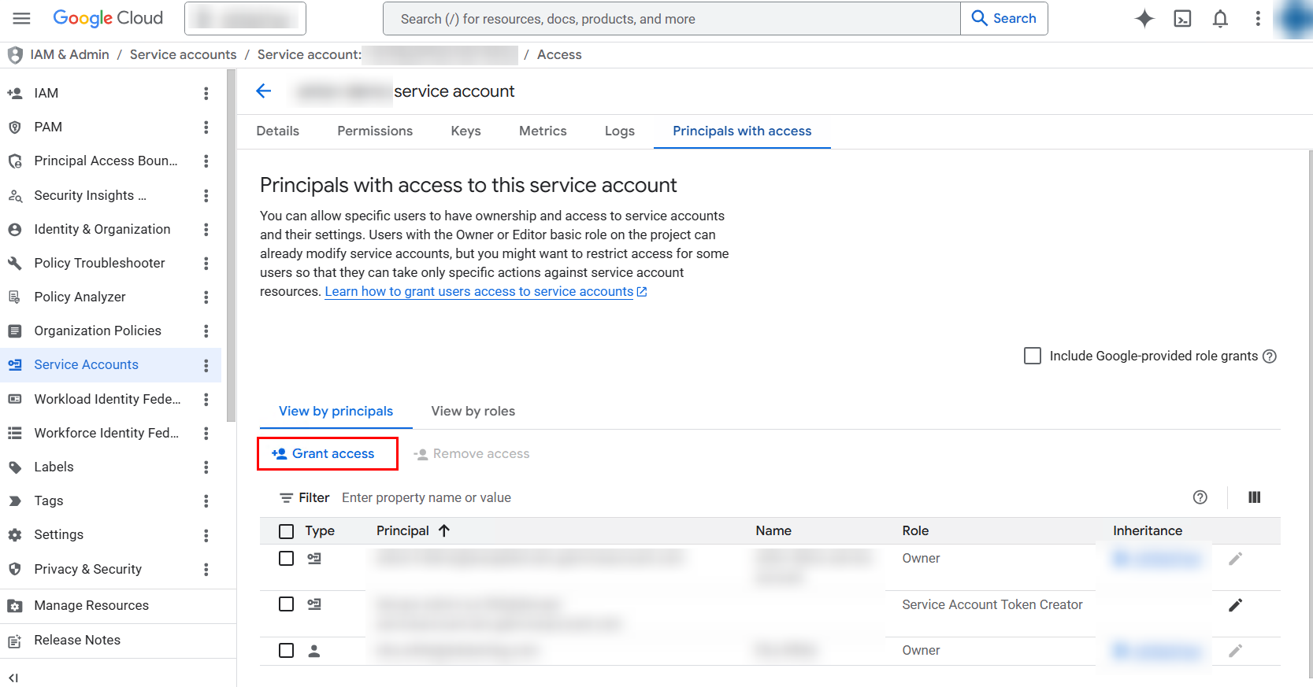The width and height of the screenshot is (1313, 687).
Task: Open the blurred project selector
Action: click(x=245, y=18)
